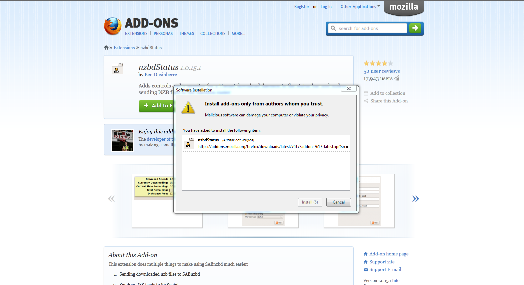Click the Support E-mail envelope icon
This screenshot has height=285, width=524.
click(x=366, y=270)
